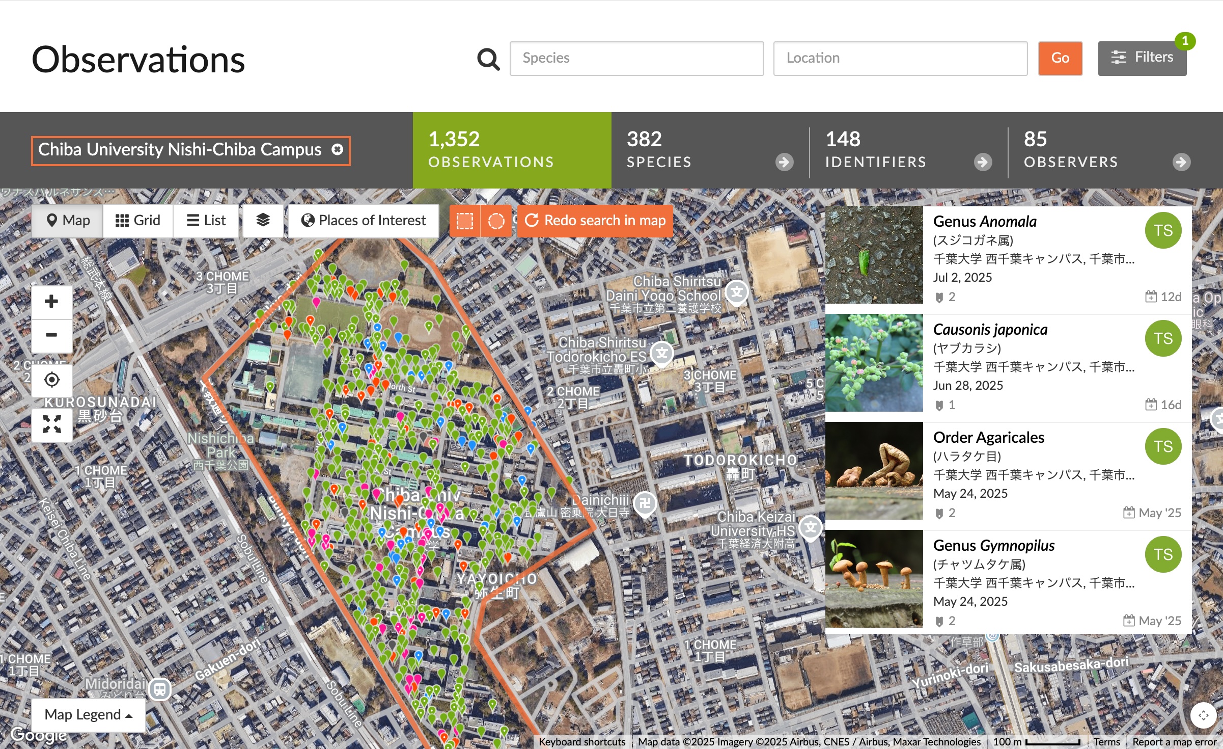
Task: Open the Places of Interest menu
Action: [x=364, y=220]
